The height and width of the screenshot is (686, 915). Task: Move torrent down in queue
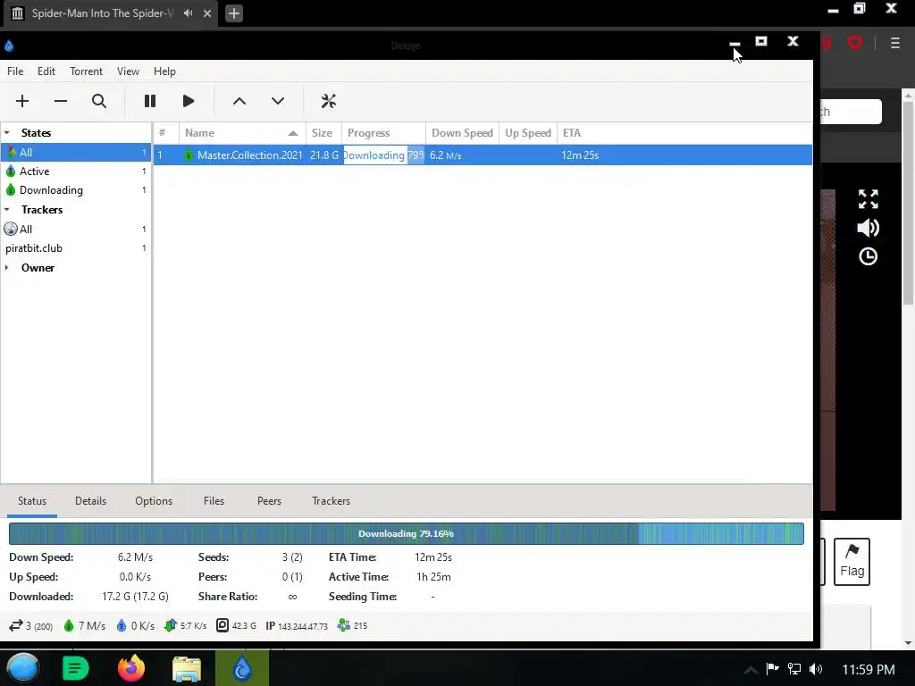278,101
